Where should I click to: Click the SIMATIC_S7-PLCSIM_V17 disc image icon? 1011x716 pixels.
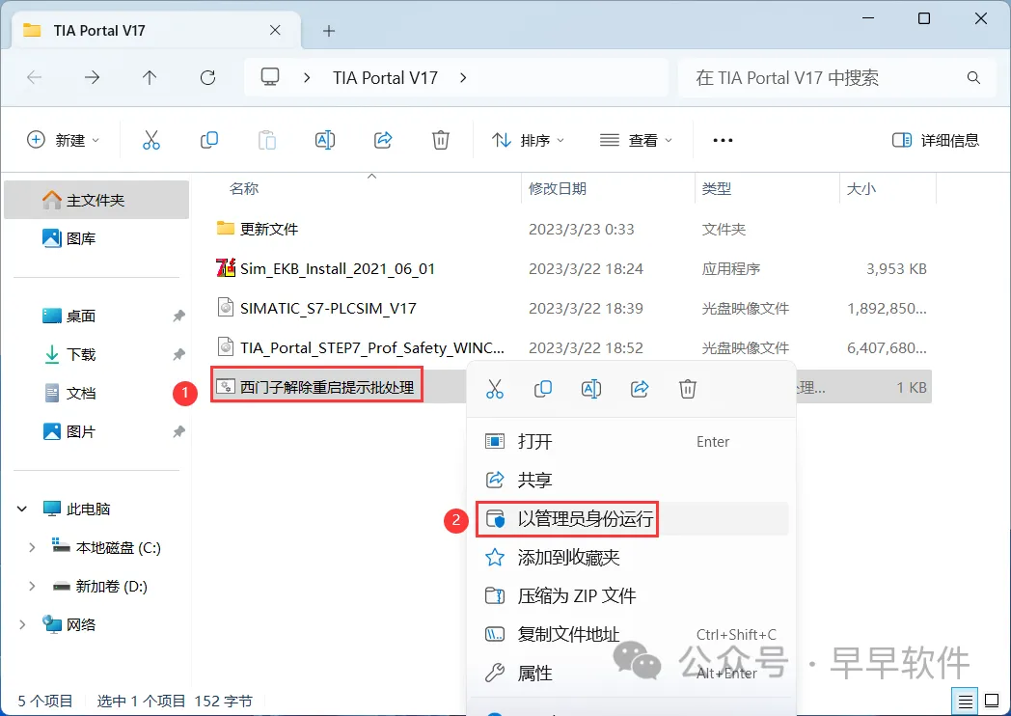226,308
